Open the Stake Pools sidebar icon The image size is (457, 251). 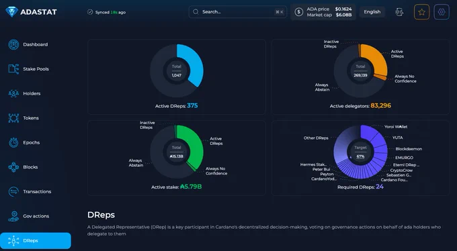(13, 69)
